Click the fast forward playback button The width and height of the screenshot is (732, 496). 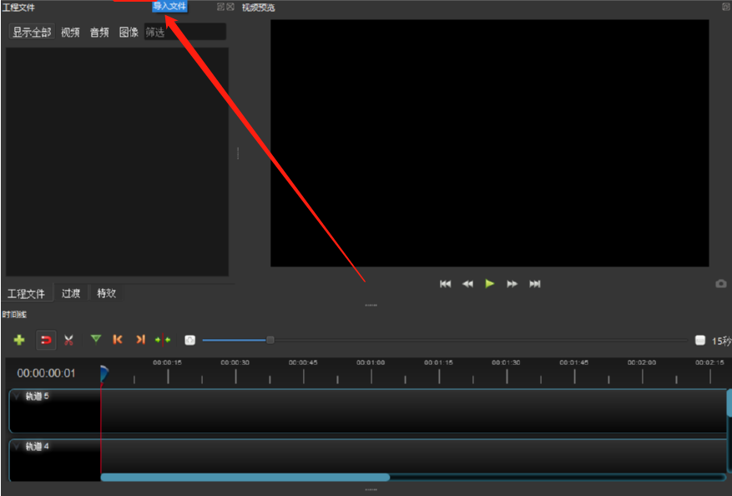coord(512,284)
